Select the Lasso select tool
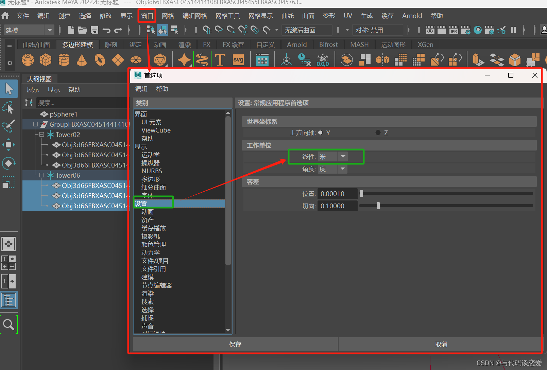Viewport: 547px width, 370px height. coord(8,107)
